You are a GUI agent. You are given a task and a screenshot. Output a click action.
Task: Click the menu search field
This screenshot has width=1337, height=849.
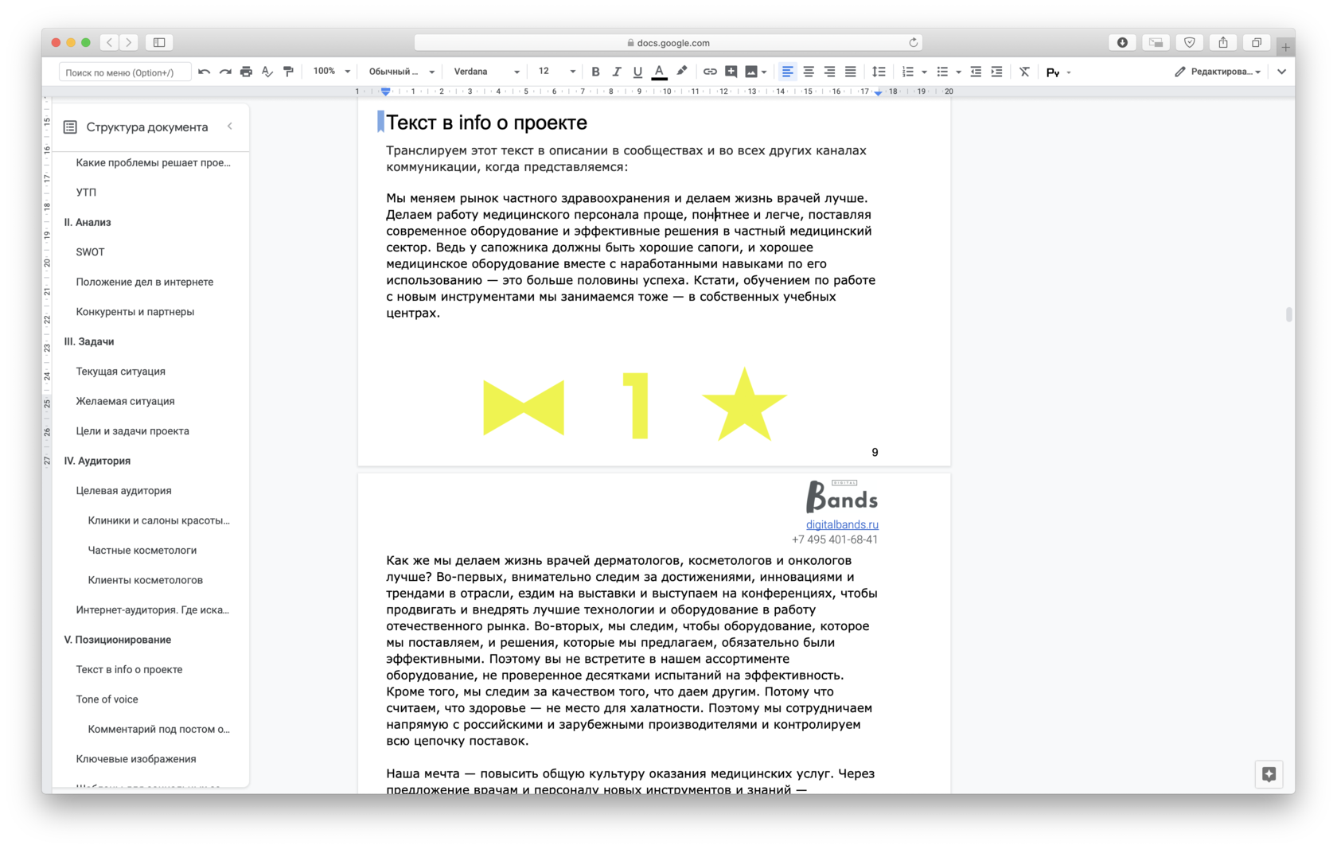click(125, 72)
